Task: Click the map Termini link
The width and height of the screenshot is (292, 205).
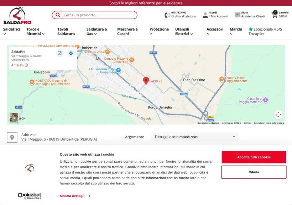Action: tap(247, 123)
